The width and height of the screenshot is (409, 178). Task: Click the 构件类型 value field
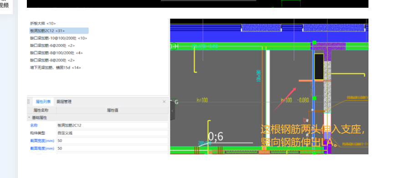pyautogui.click(x=112, y=133)
